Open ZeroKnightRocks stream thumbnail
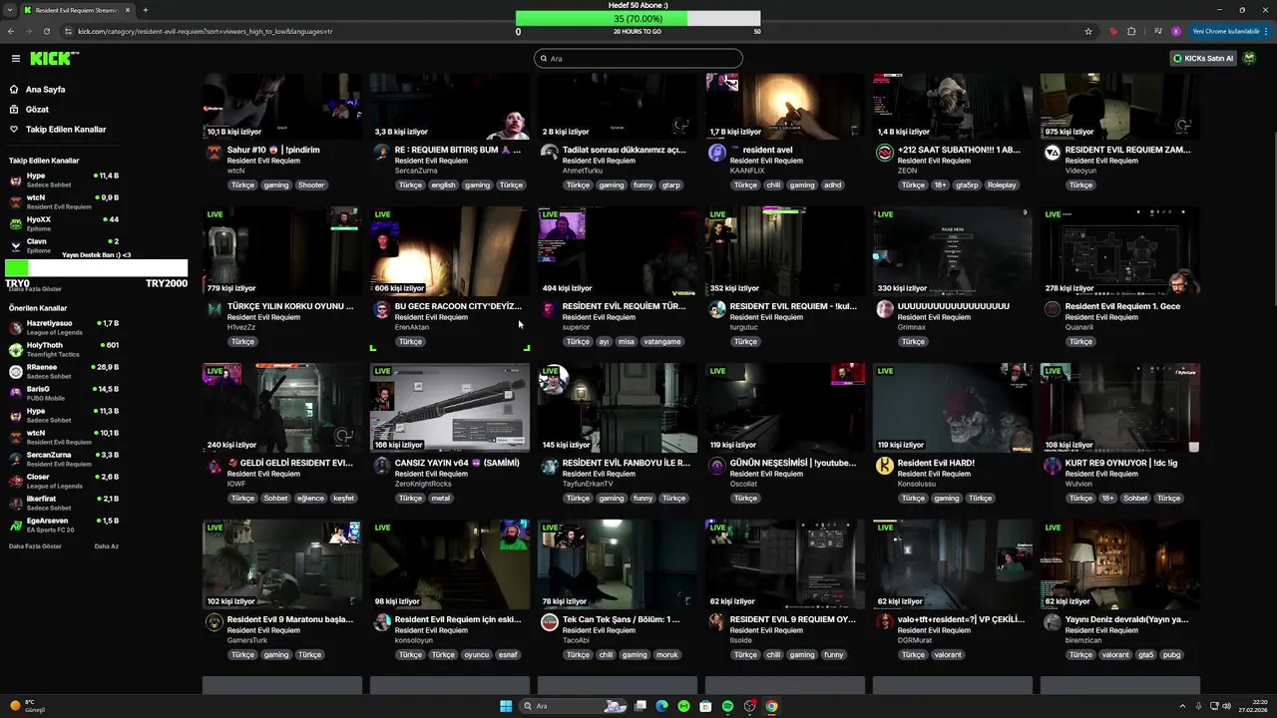The image size is (1277, 718). coord(450,408)
